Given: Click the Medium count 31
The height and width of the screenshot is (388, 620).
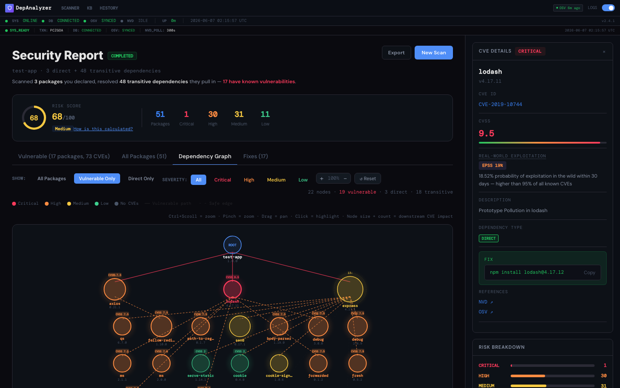Looking at the screenshot, I should 239,114.
